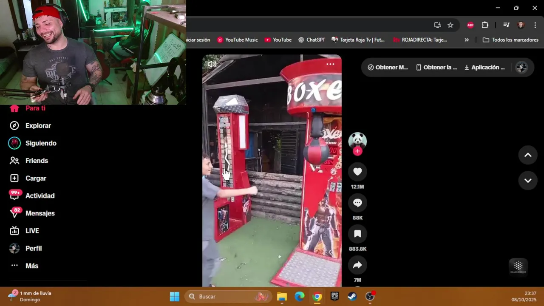Open the profile avatar in top bar
This screenshot has height=306, width=544.
tap(521, 67)
